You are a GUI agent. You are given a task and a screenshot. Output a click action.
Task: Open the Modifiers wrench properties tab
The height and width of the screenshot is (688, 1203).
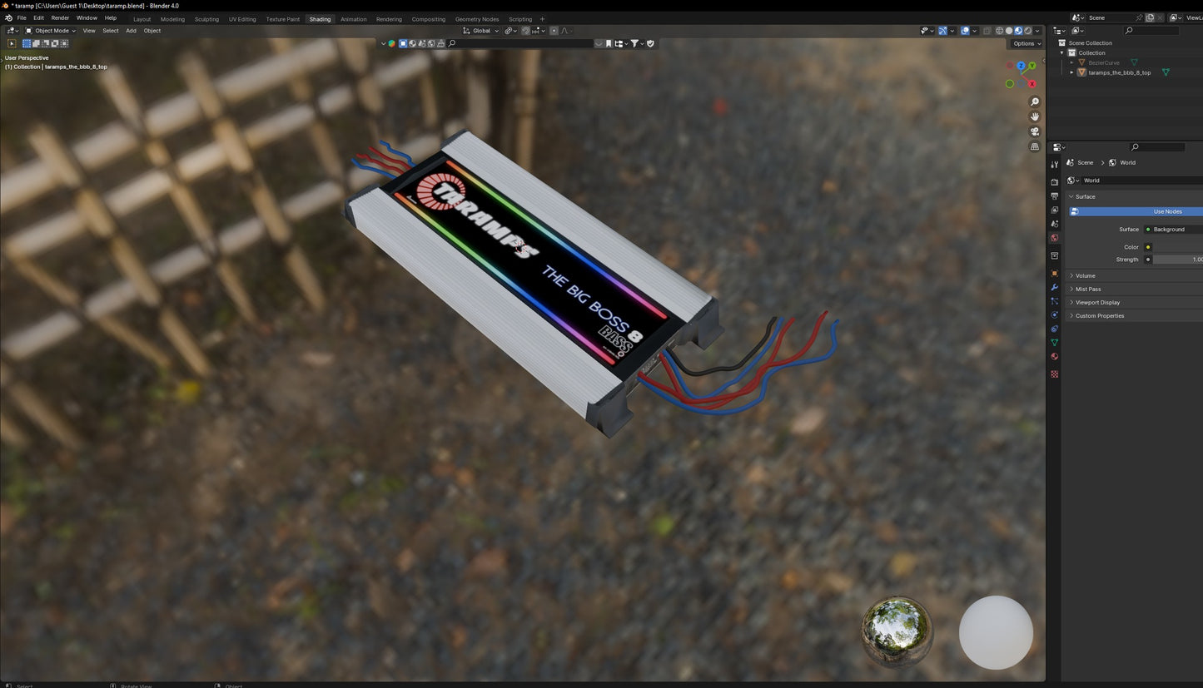pyautogui.click(x=1055, y=287)
